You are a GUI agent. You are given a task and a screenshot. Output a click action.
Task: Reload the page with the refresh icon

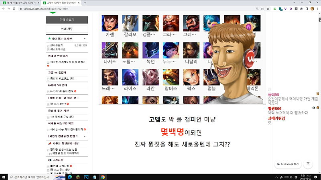[14, 9]
